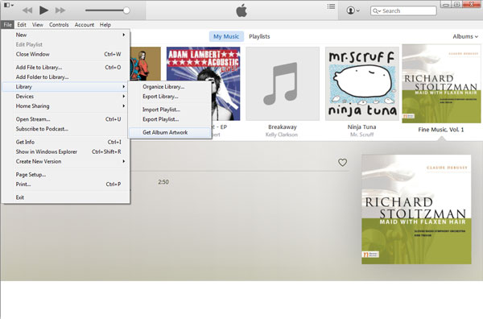The image size is (483, 319).
Task: Click the Play button
Action: tap(43, 10)
